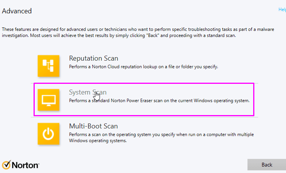
Task: Go back with the Back button
Action: coord(267,165)
